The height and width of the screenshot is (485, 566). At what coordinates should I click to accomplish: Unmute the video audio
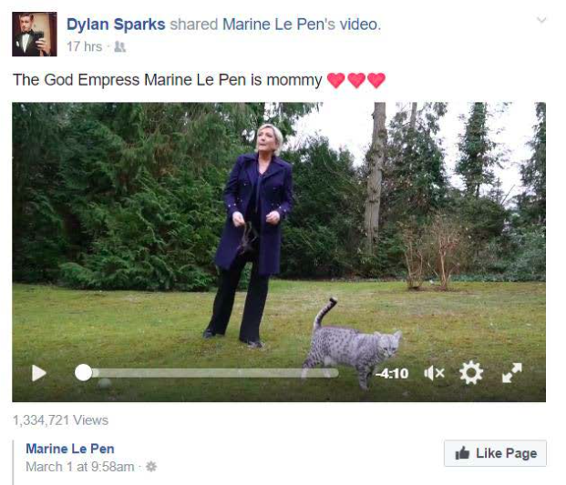(434, 373)
